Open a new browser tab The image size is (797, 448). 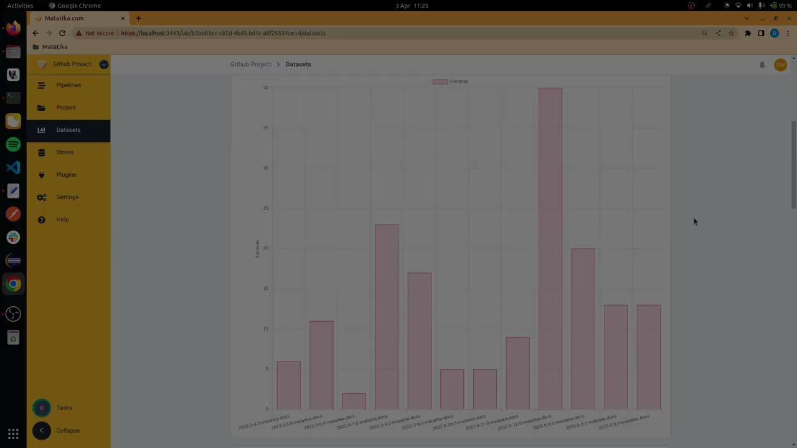coord(138,18)
